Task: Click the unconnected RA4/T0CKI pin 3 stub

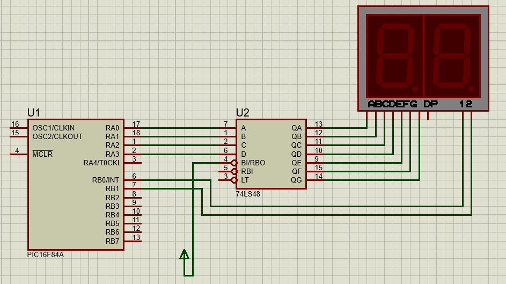Action: pyautogui.click(x=133, y=163)
